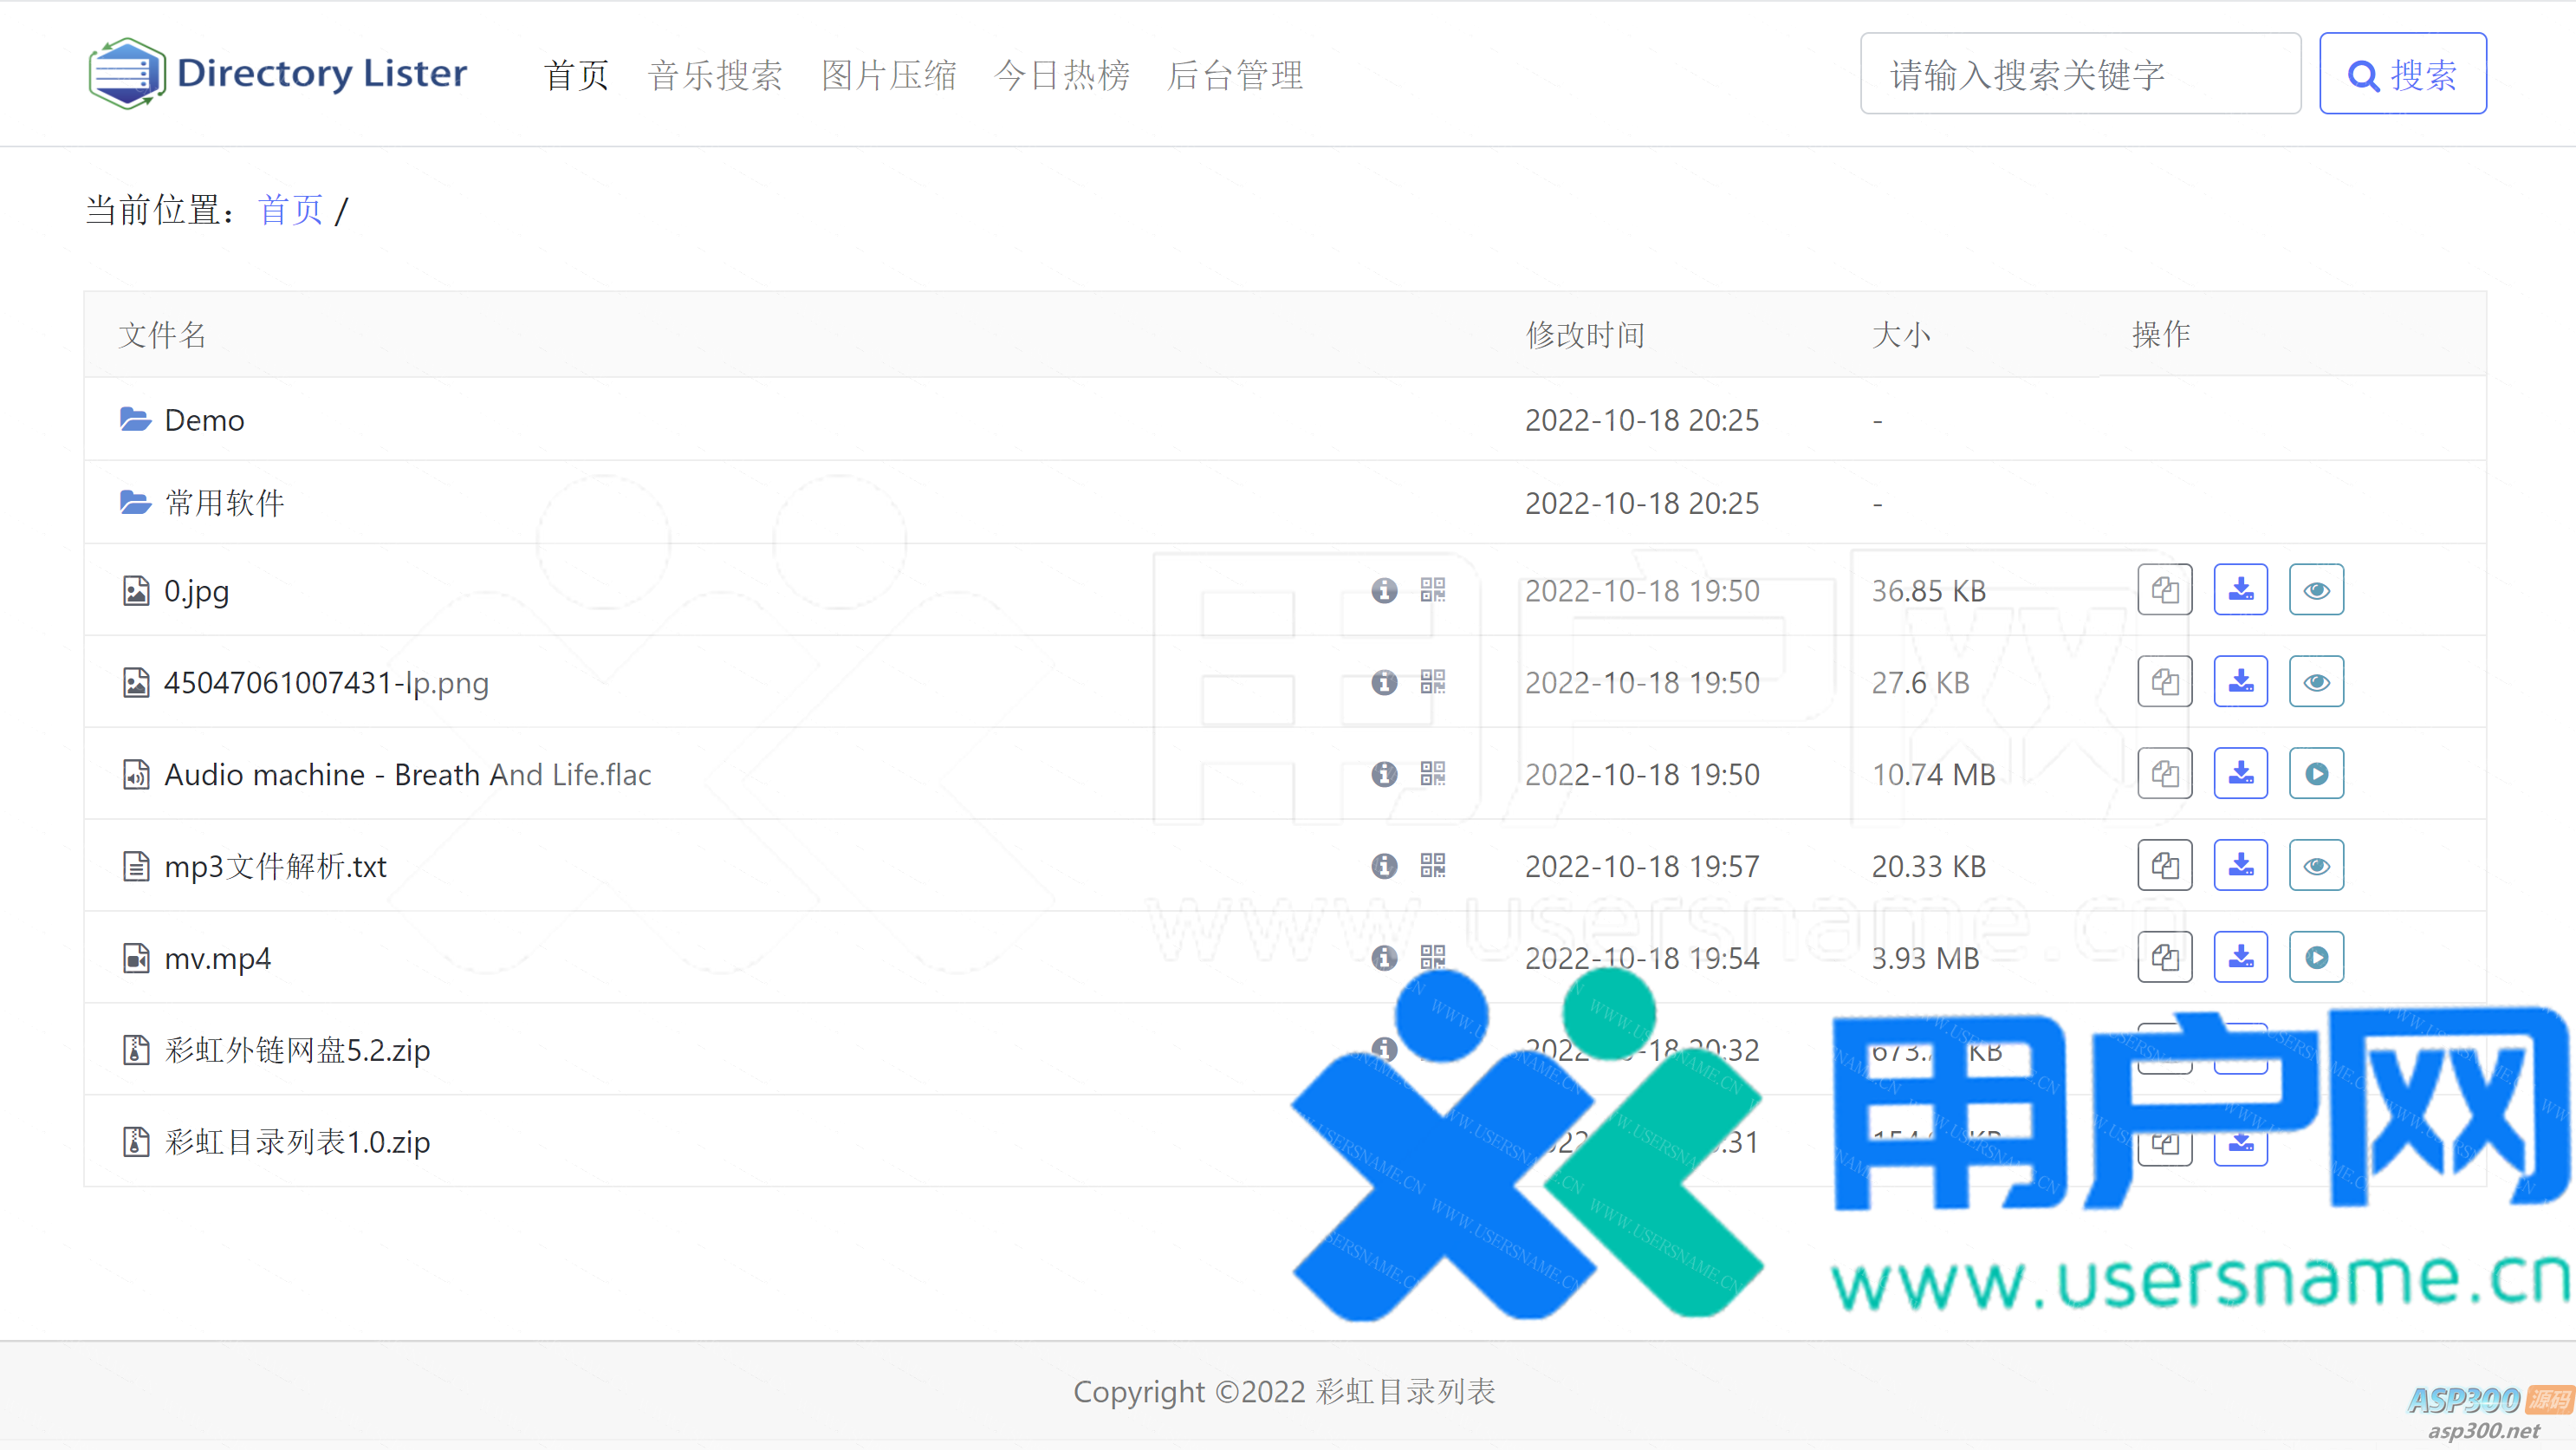The image size is (2576, 1450).
Task: Copy link of Breath And Life.flac
Action: [x=2165, y=774]
